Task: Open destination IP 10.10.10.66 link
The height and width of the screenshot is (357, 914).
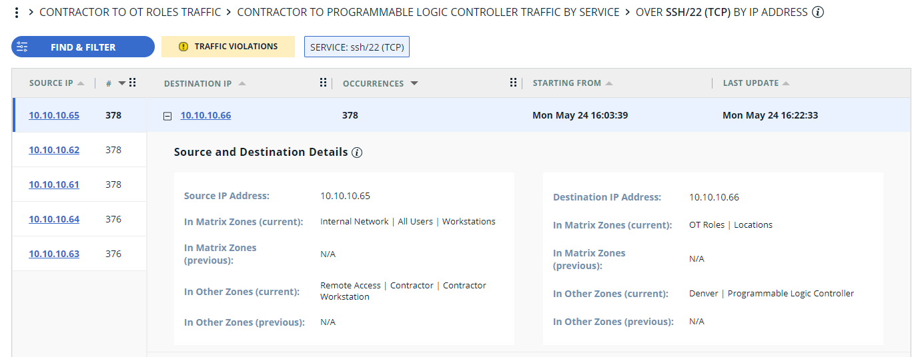Action: click(x=205, y=115)
